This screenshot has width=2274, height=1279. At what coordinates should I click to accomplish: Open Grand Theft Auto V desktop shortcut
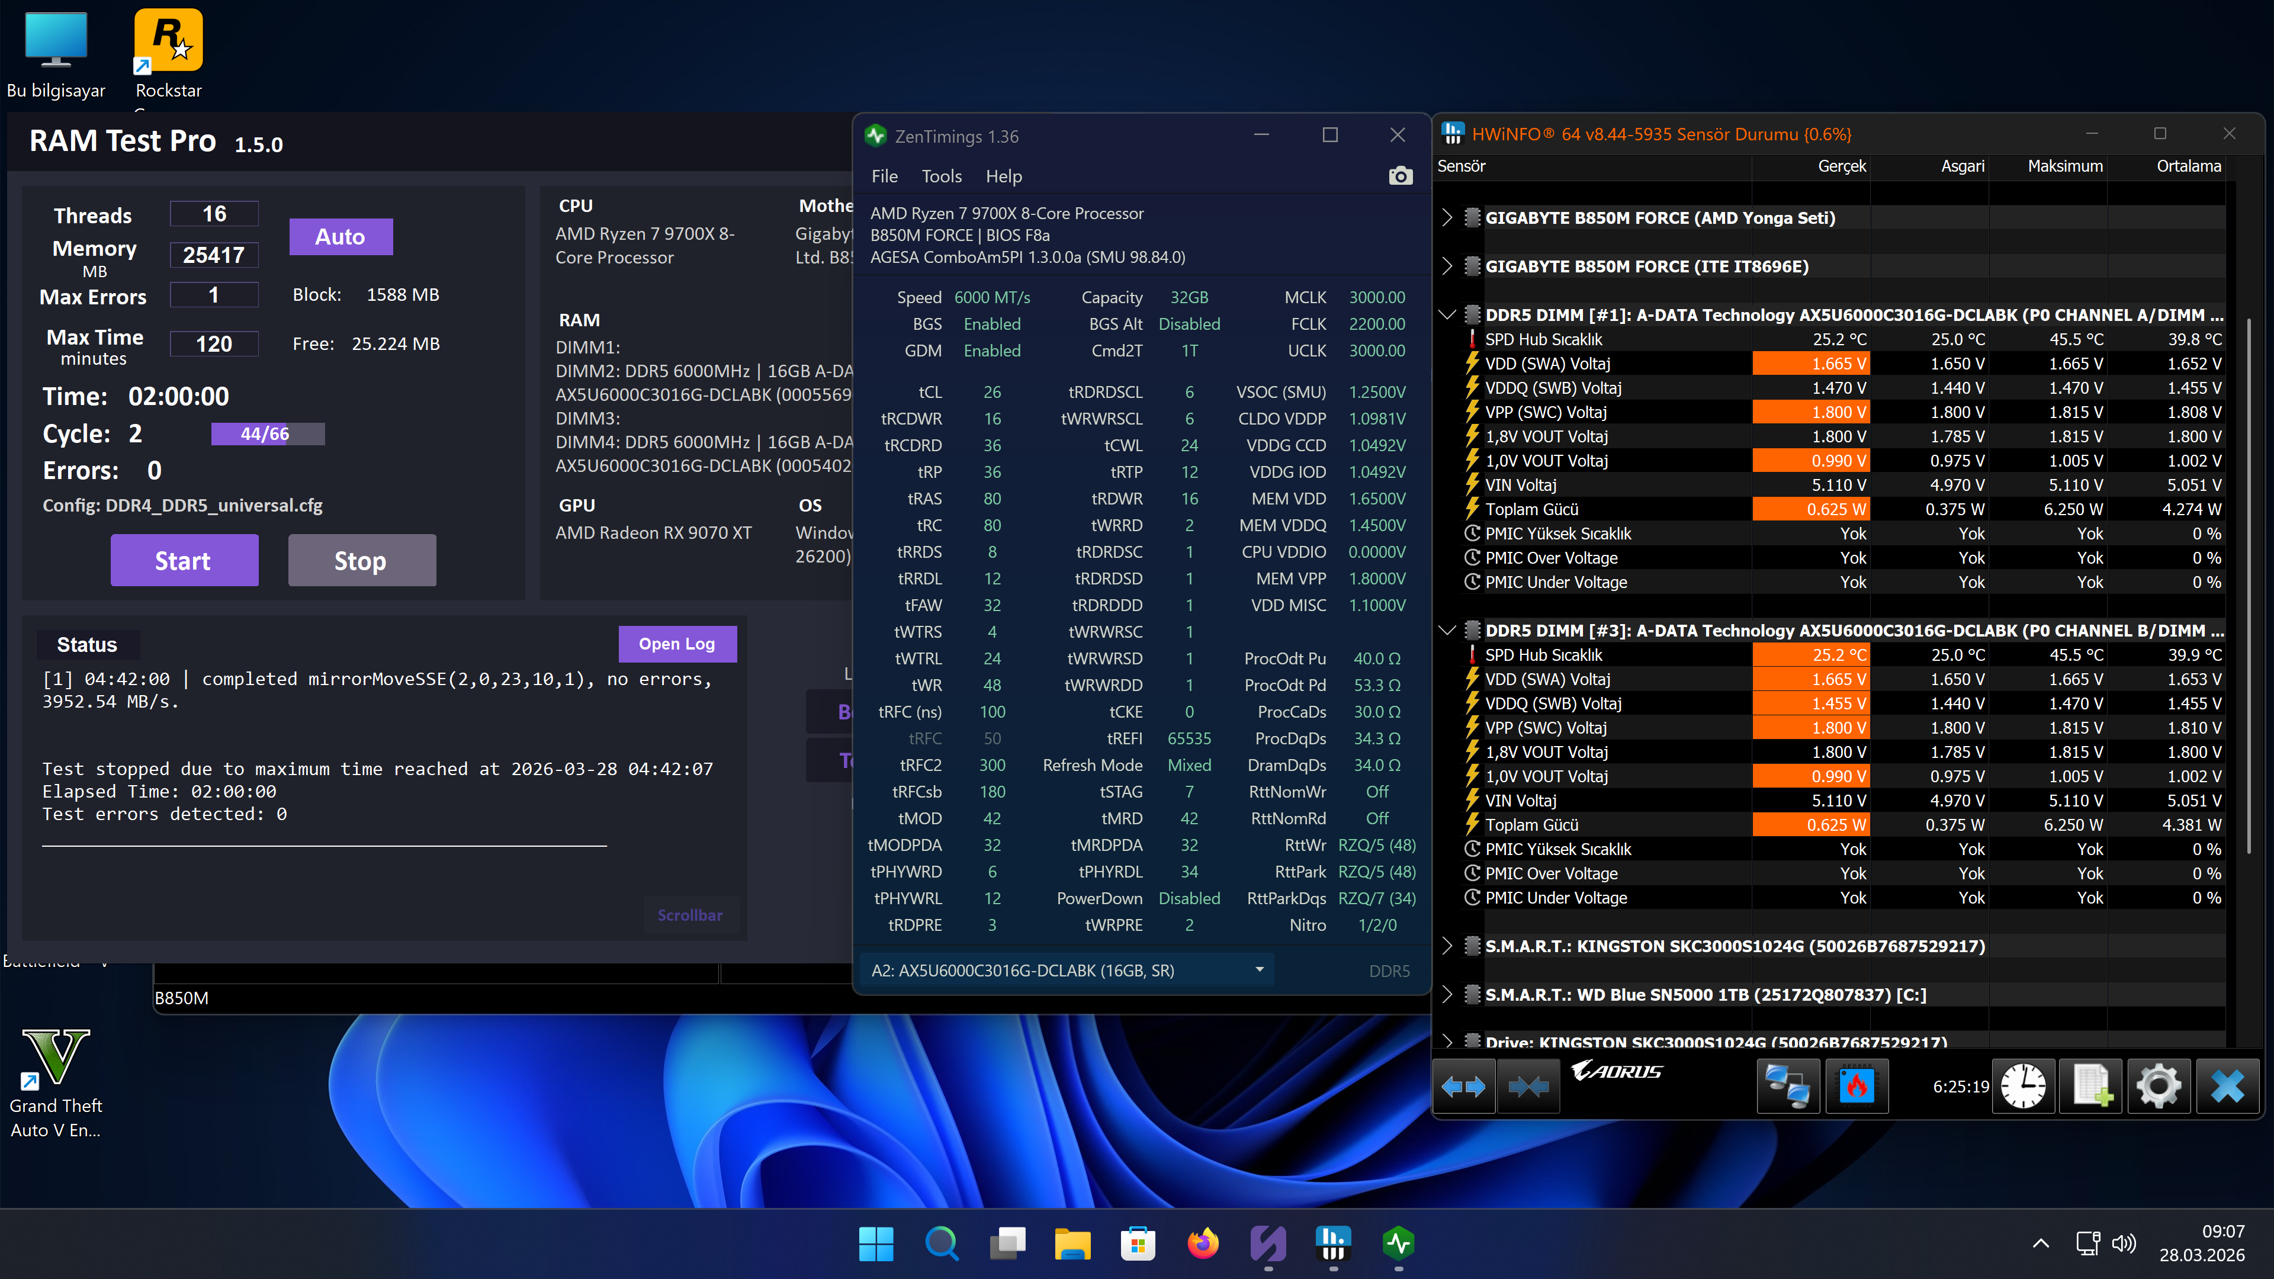(56, 1083)
